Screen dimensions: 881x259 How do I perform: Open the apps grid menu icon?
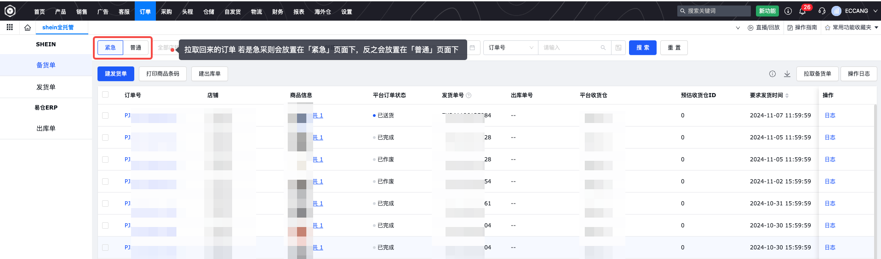click(10, 28)
